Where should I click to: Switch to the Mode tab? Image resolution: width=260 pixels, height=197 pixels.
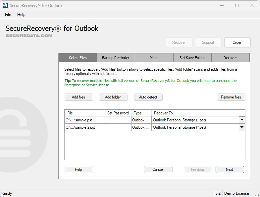point(154,58)
